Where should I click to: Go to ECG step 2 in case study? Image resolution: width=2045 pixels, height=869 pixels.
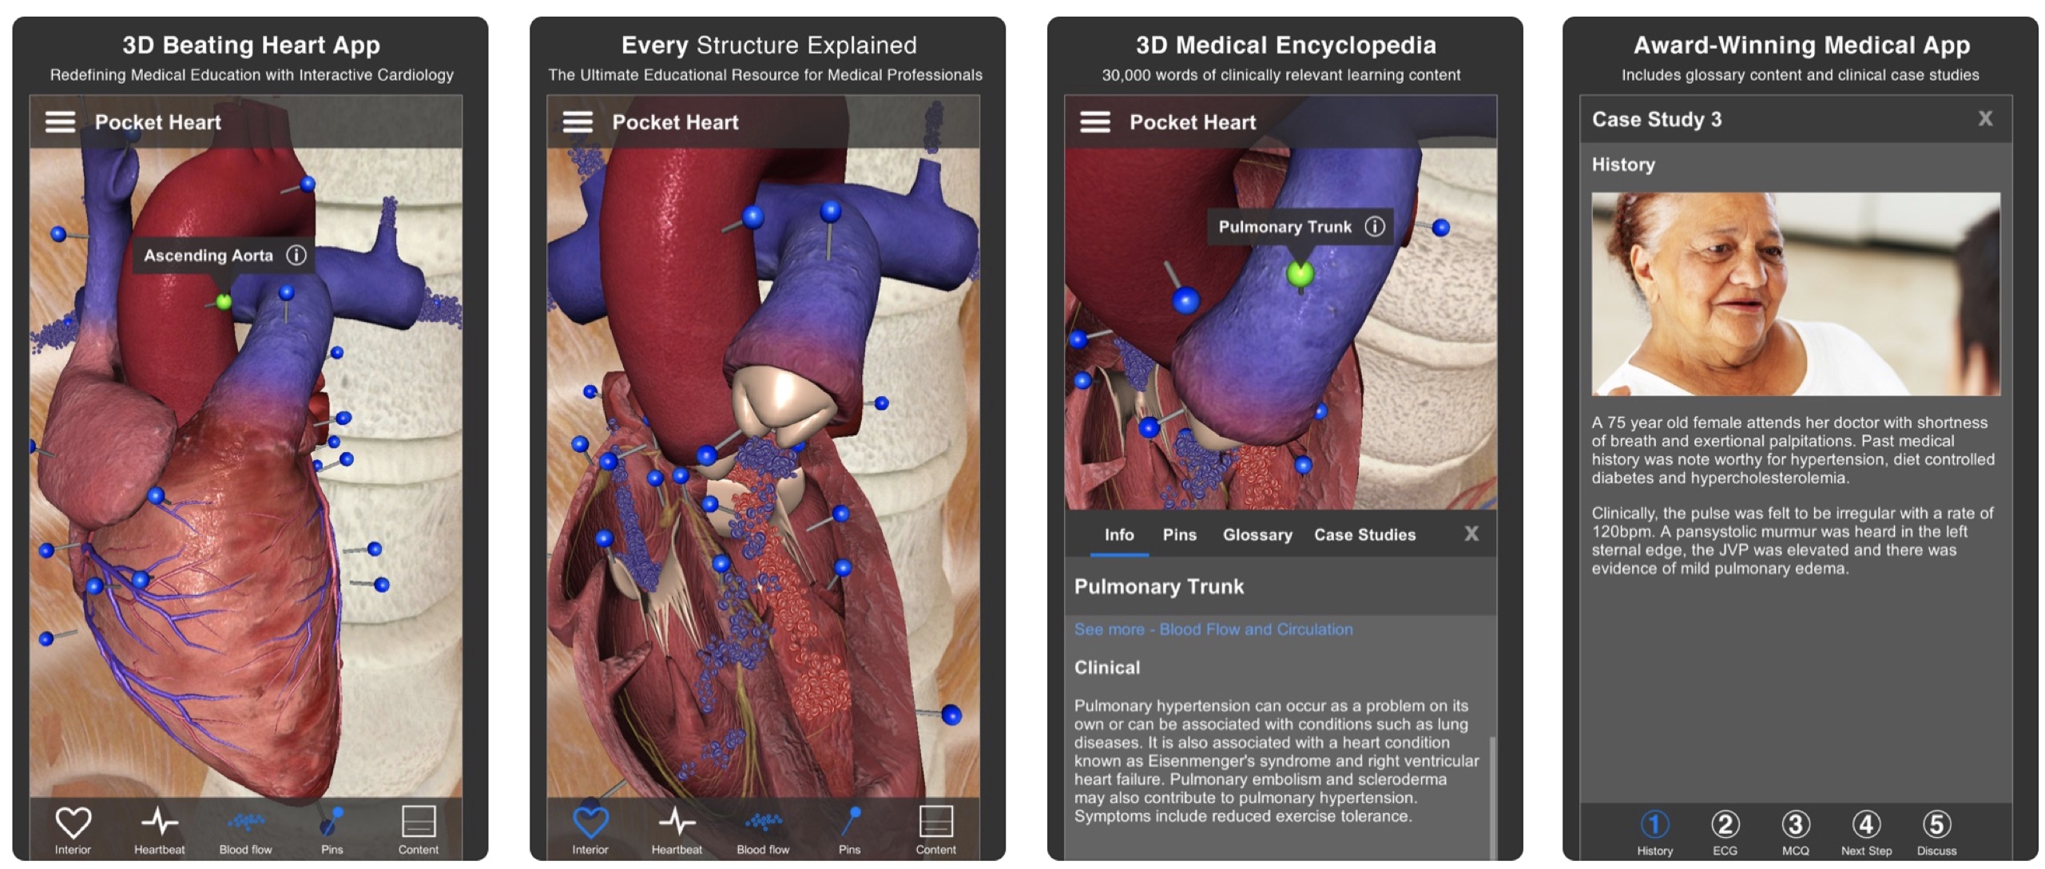(1725, 833)
